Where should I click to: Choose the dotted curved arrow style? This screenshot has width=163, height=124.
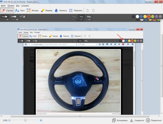22,17
